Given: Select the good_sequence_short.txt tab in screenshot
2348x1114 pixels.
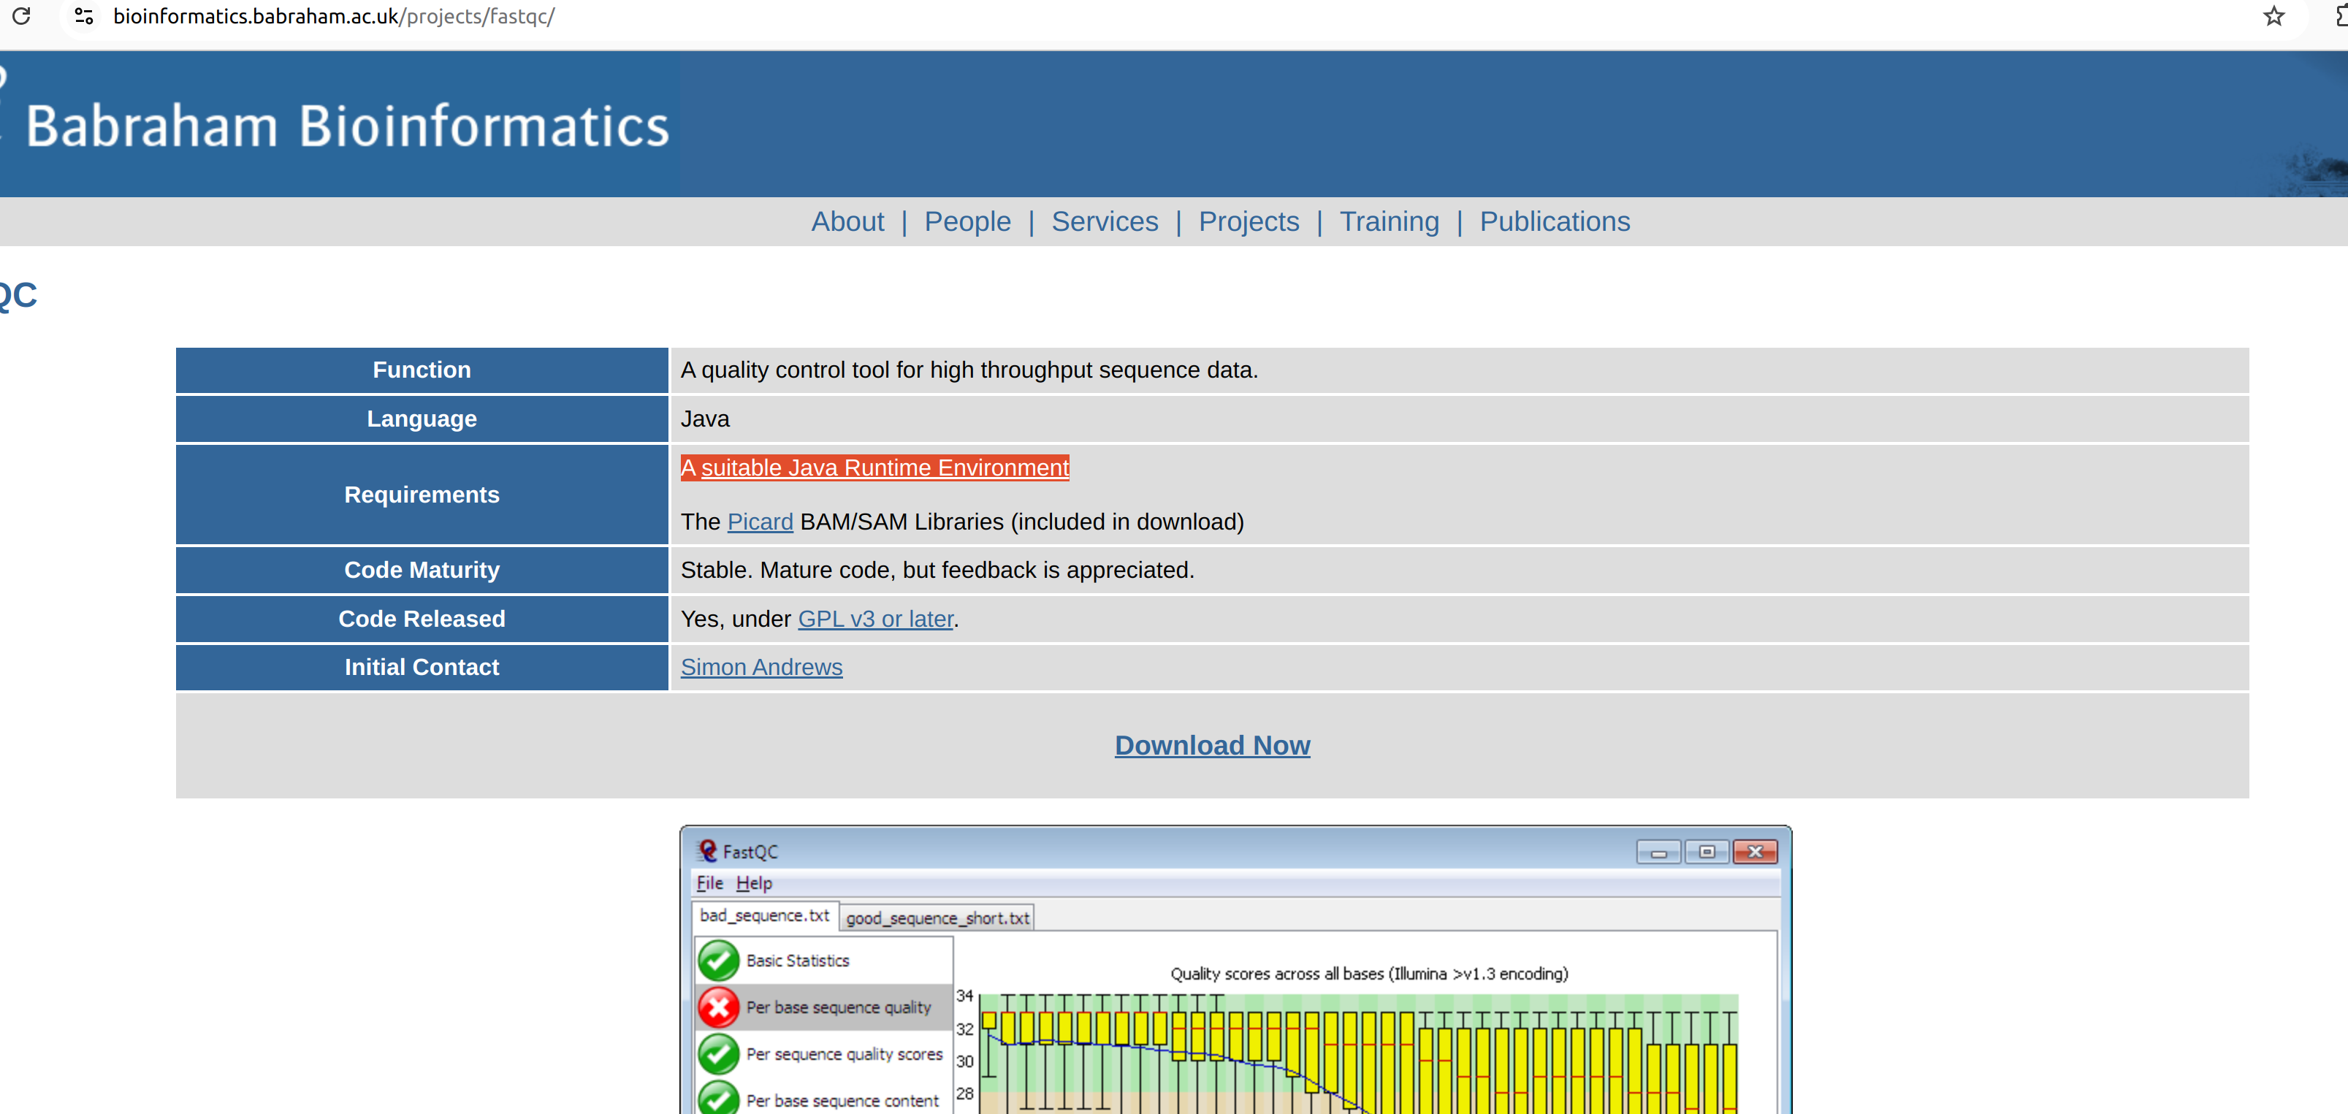Looking at the screenshot, I should tap(937, 918).
